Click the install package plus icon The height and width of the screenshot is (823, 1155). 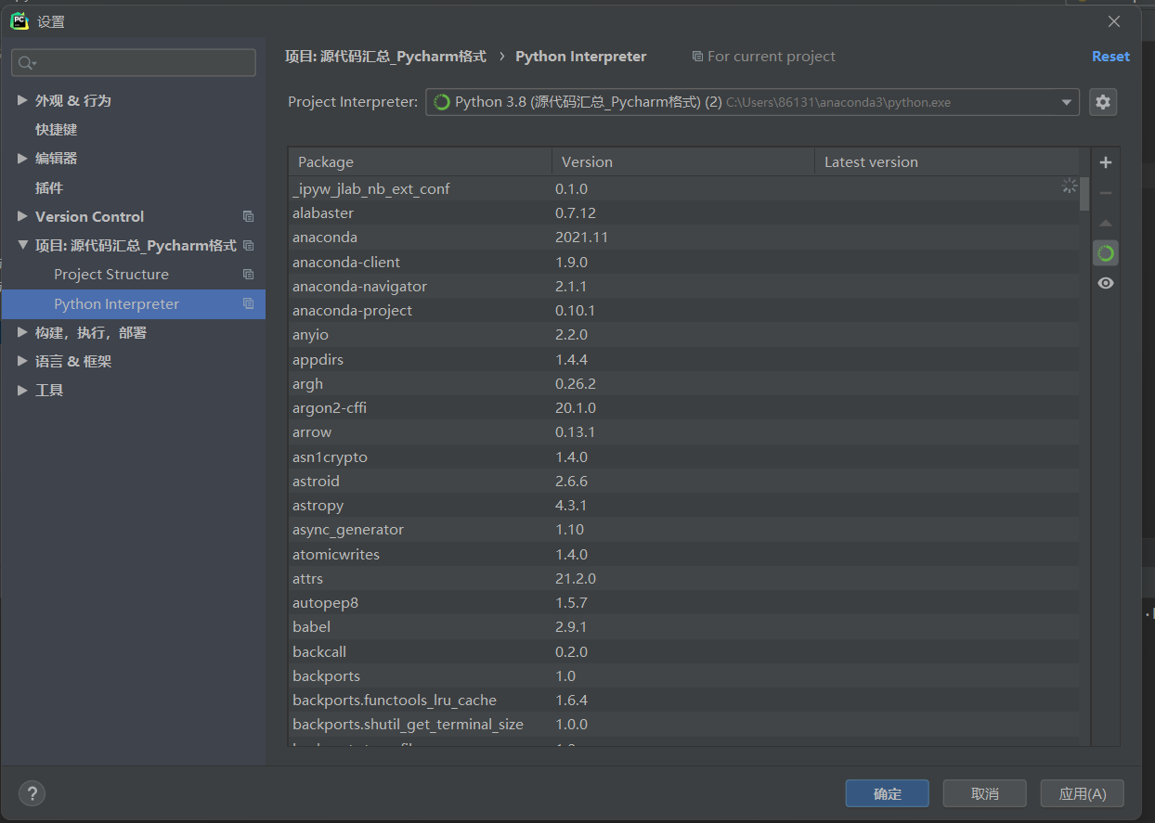(x=1105, y=162)
